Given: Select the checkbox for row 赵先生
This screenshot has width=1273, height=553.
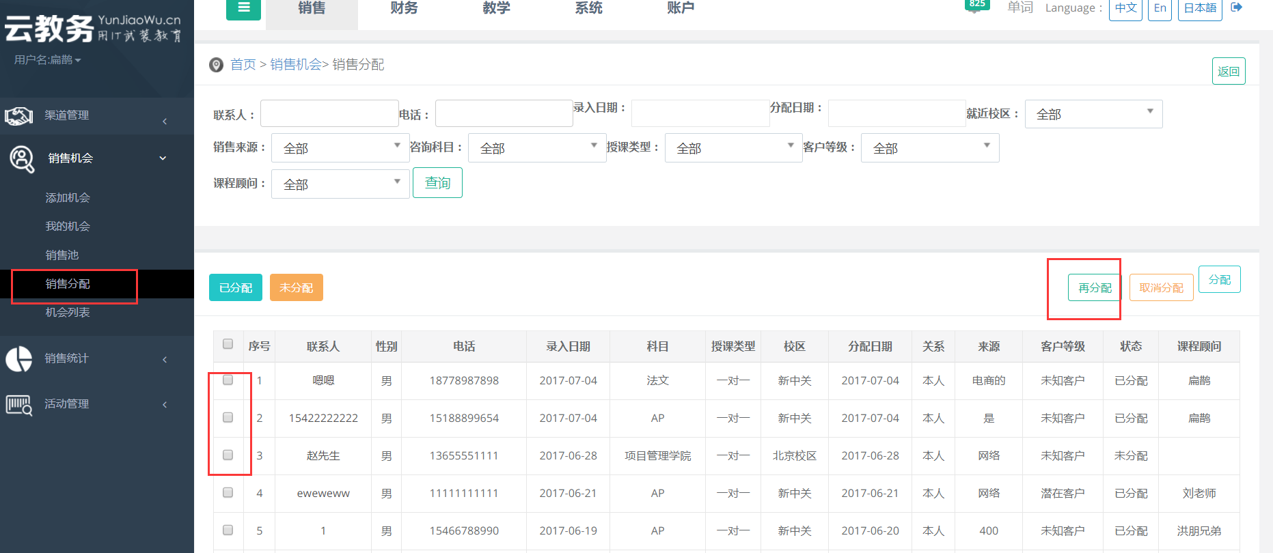Looking at the screenshot, I should 228,455.
